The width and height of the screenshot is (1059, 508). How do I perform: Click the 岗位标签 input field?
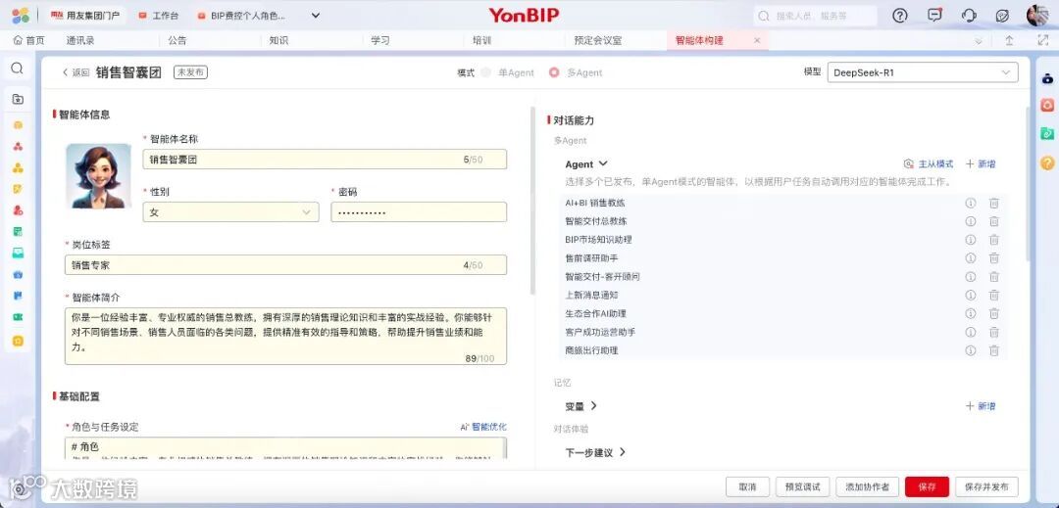click(285, 265)
